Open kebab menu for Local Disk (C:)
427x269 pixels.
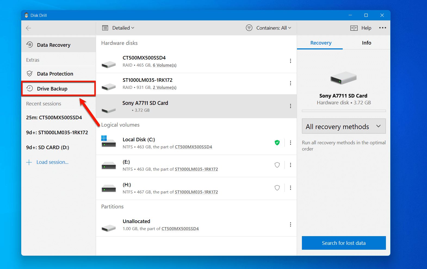pyautogui.click(x=290, y=143)
